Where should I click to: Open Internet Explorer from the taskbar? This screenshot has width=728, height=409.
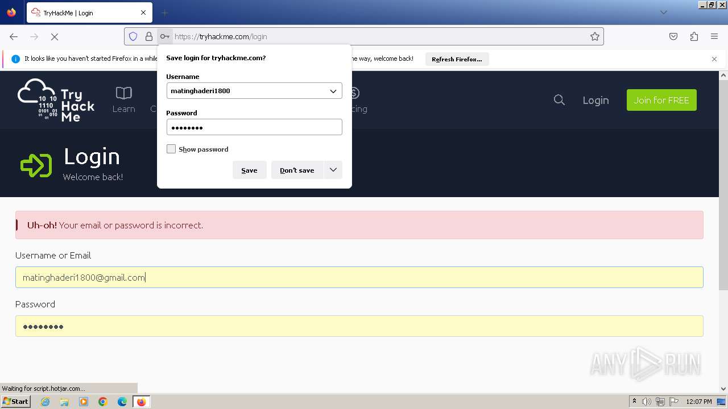pos(45,402)
